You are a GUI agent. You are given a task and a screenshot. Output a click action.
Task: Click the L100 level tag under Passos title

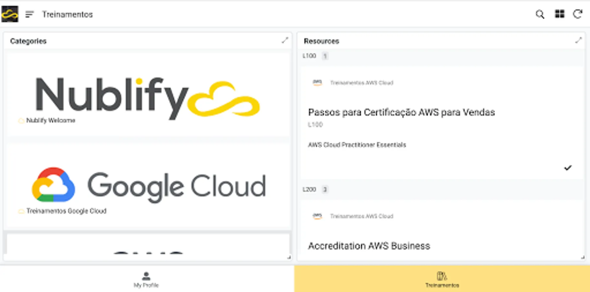tap(315, 125)
